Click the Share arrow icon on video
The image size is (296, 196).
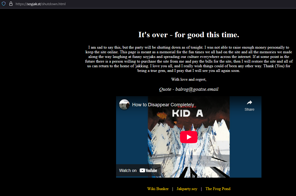pyautogui.click(x=249, y=102)
